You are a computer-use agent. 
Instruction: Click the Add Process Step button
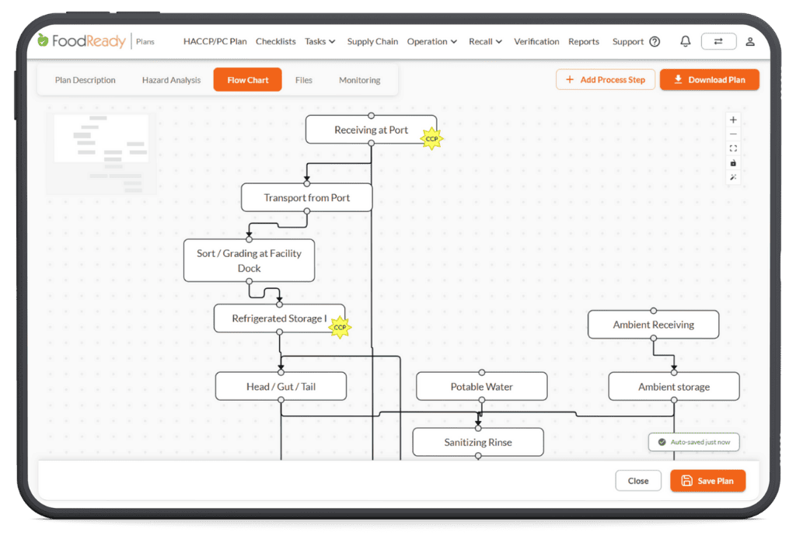click(605, 80)
